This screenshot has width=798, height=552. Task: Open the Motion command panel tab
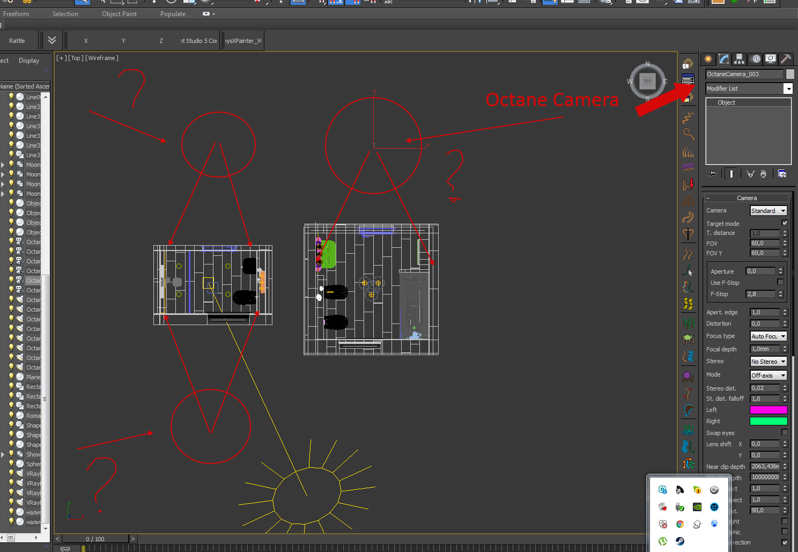[x=755, y=59]
